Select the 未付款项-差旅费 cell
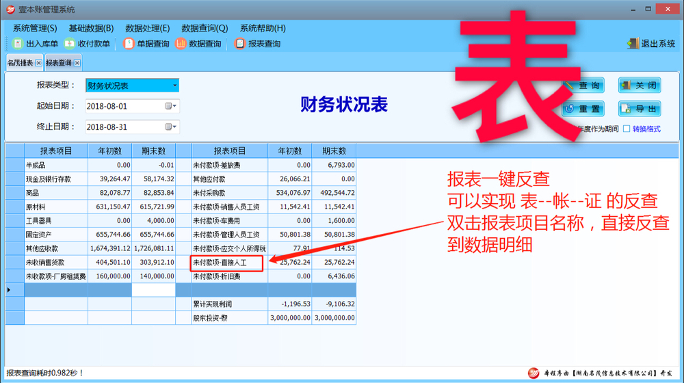Image resolution: width=684 pixels, height=383 pixels. 229,166
